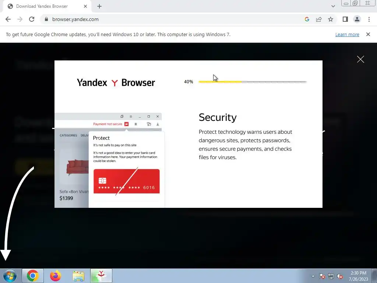Screen dimensions: 377x283
Task: Click the $1399 price text
Action: point(66,198)
